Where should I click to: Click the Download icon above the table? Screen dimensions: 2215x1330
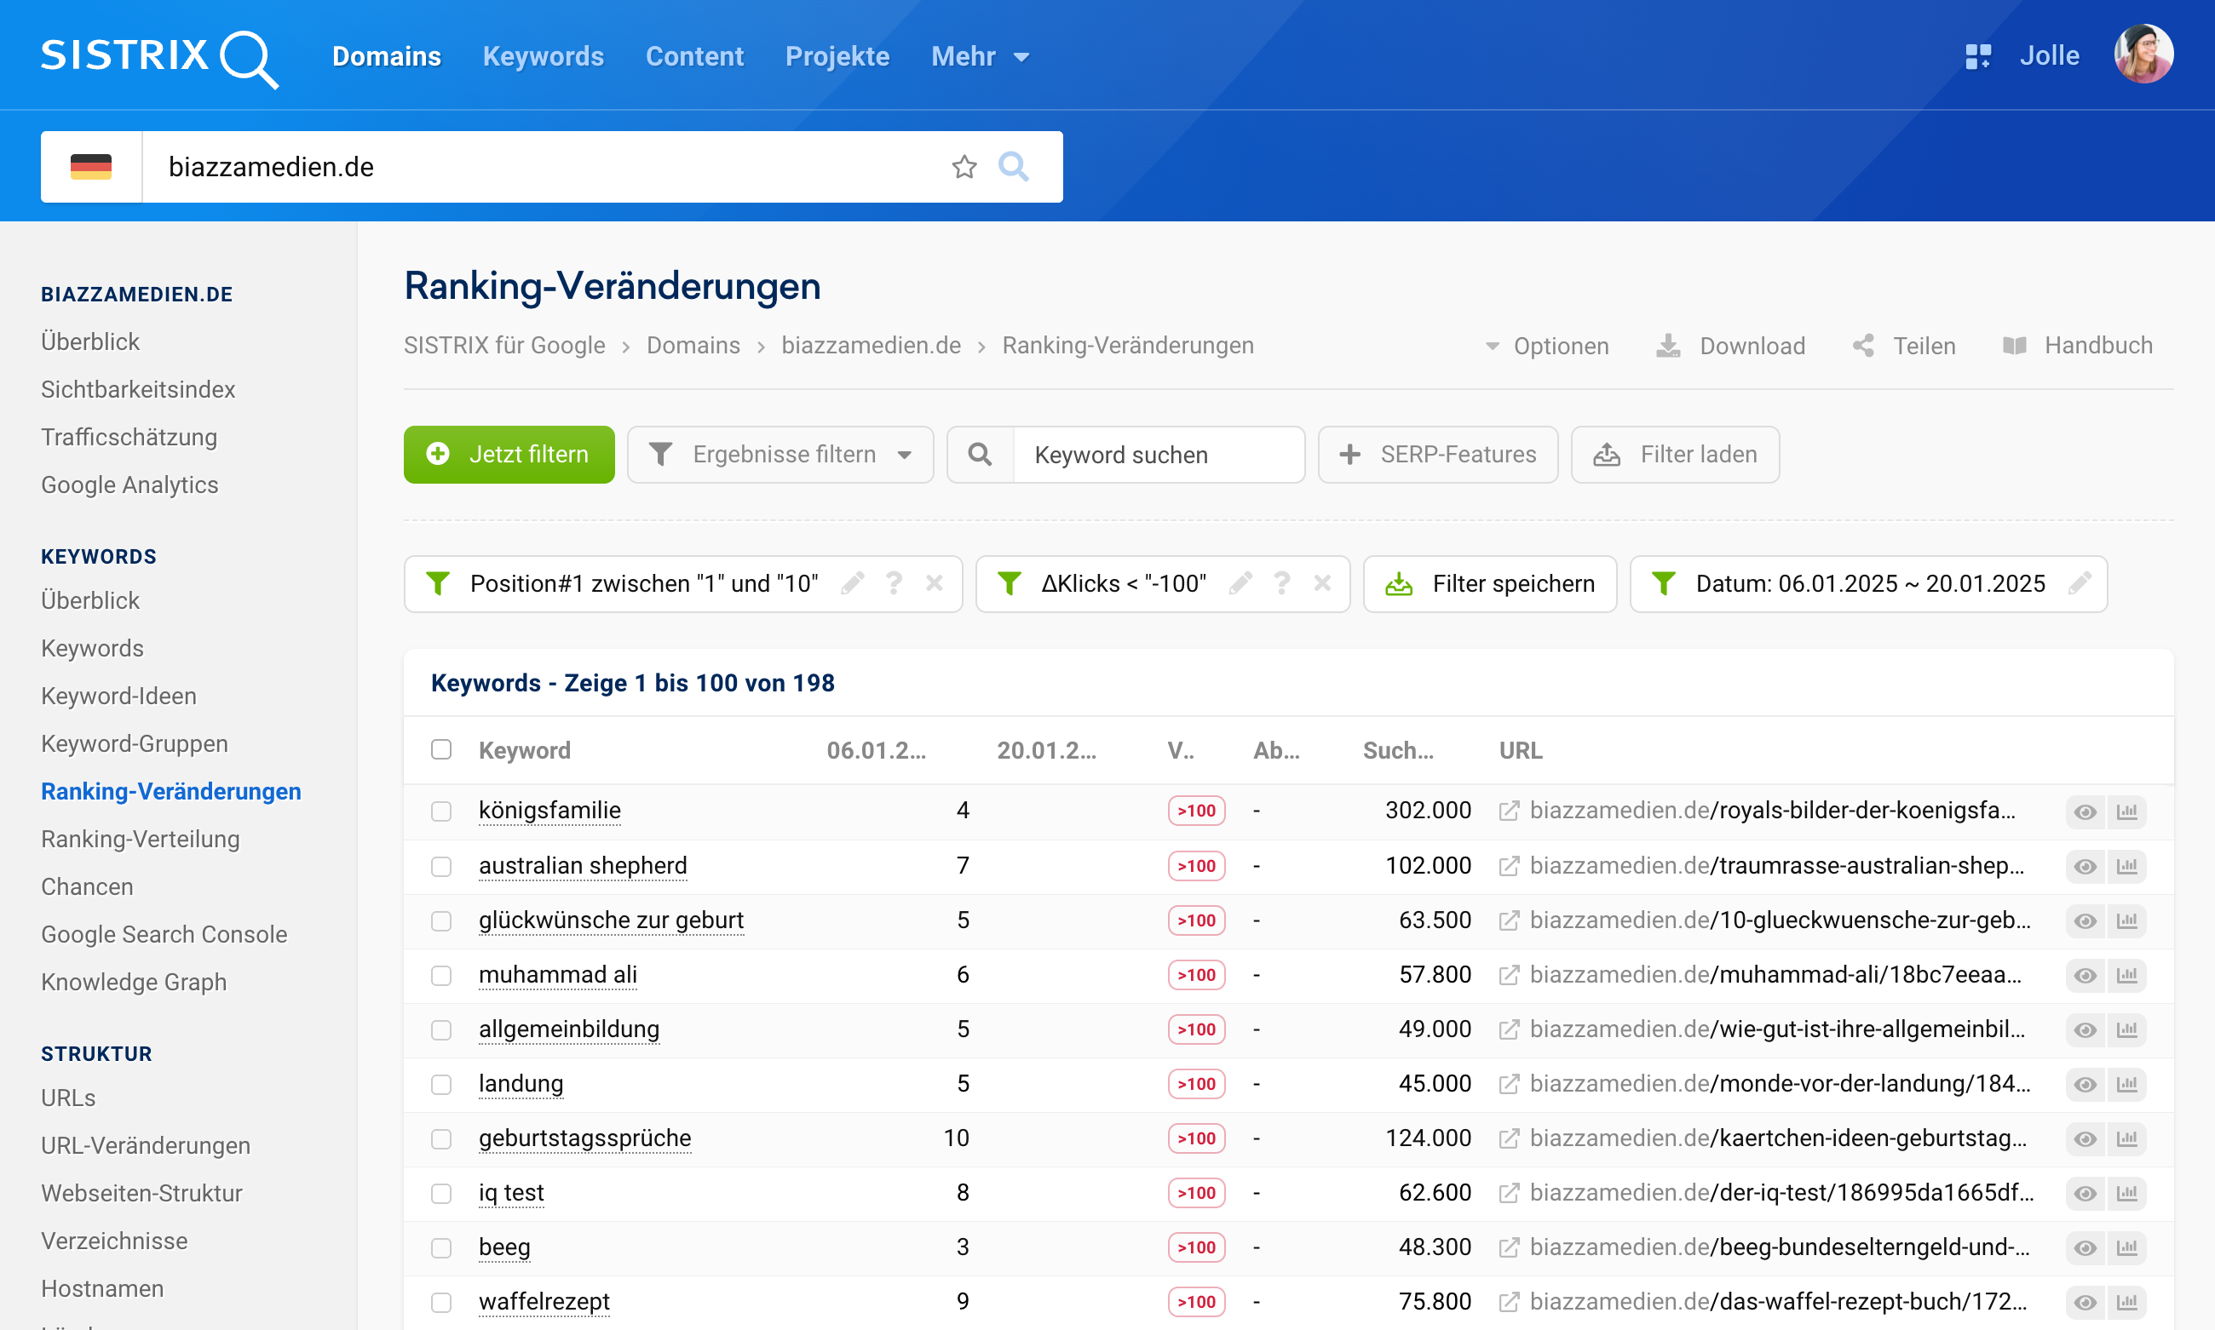[1668, 346]
